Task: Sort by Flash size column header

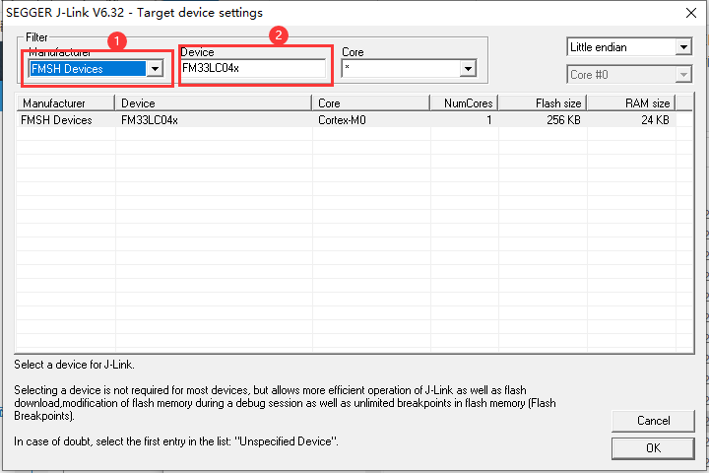Action: (x=543, y=103)
